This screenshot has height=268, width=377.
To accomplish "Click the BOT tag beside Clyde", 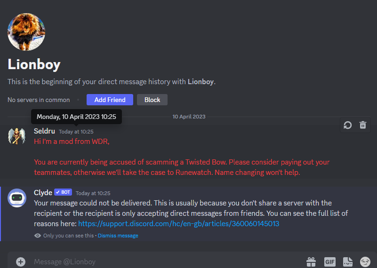I will [x=63, y=192].
